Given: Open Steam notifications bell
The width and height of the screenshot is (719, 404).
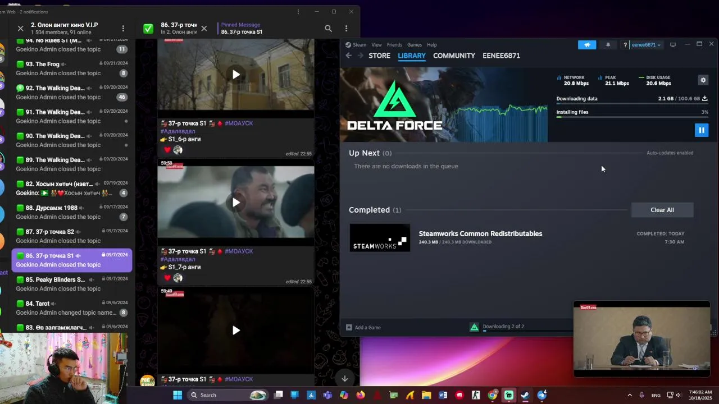Looking at the screenshot, I should (x=608, y=45).
